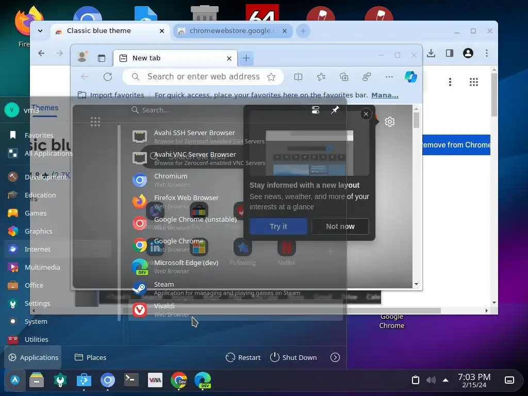The height and width of the screenshot is (396, 528).
Task: Click the Restart button
Action: point(243,357)
